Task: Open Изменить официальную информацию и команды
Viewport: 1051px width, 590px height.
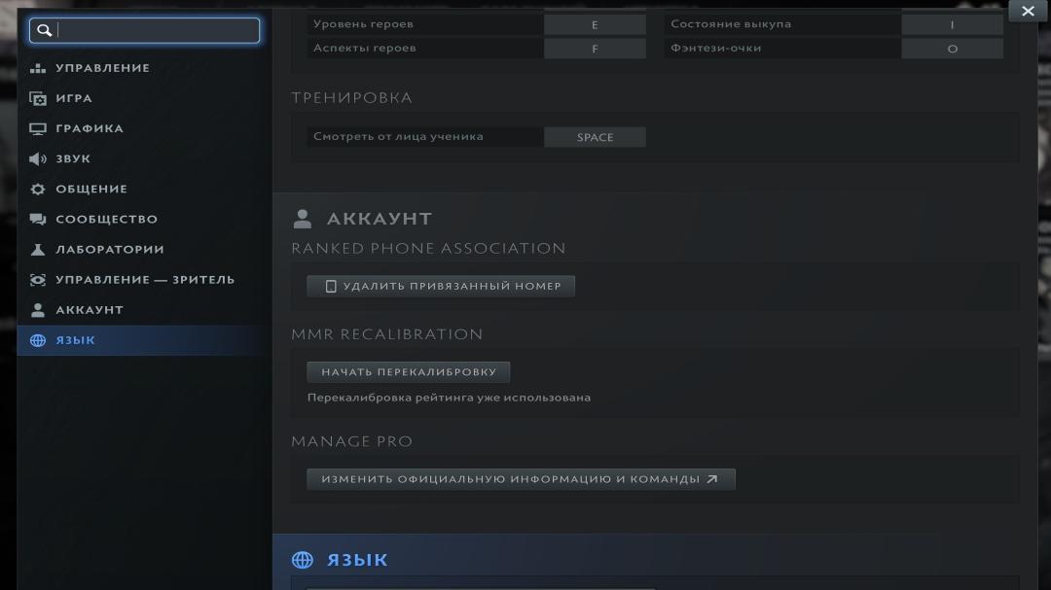Action: pyautogui.click(x=521, y=479)
